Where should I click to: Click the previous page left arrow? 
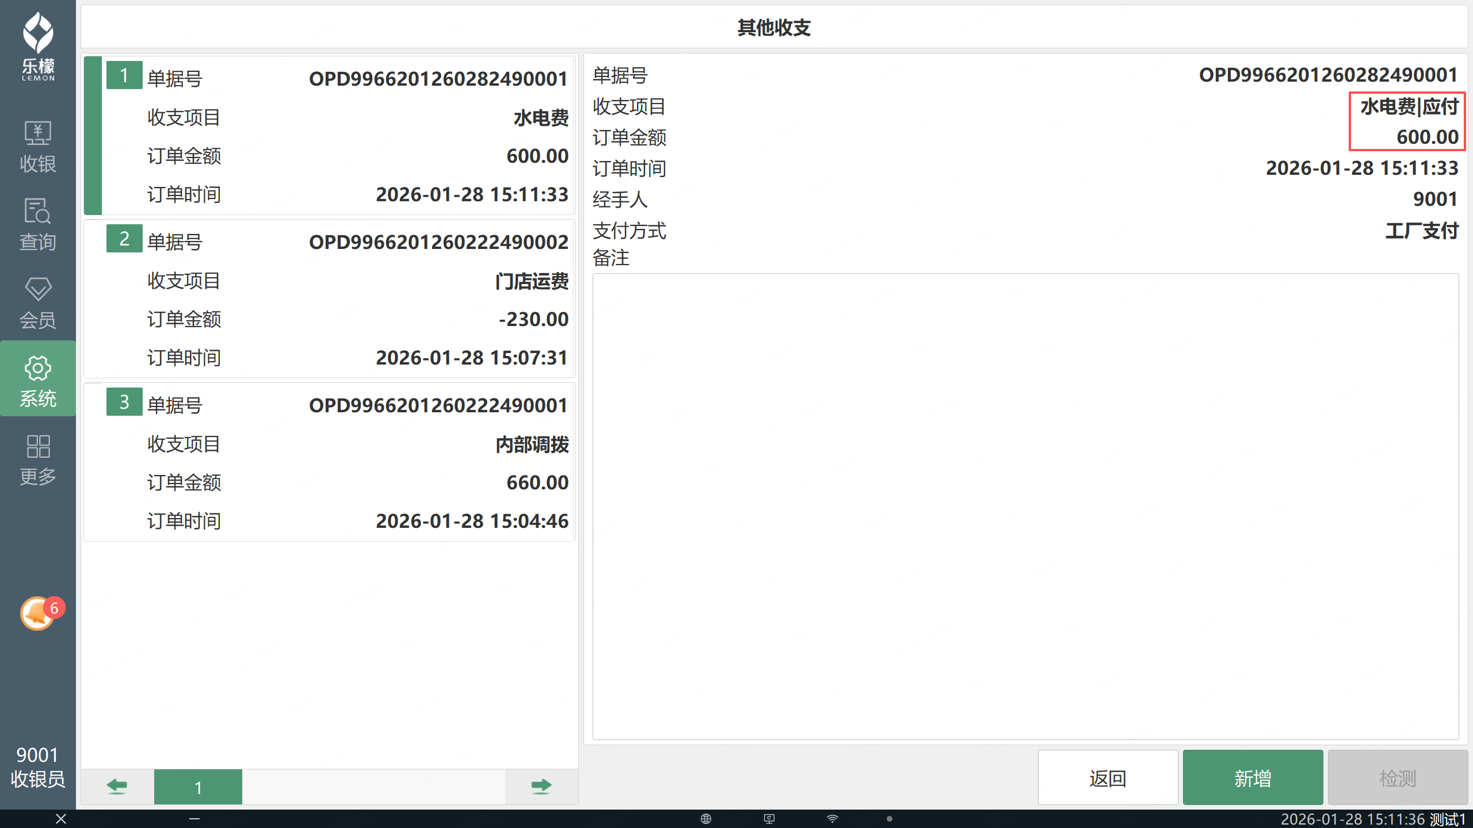click(x=117, y=787)
